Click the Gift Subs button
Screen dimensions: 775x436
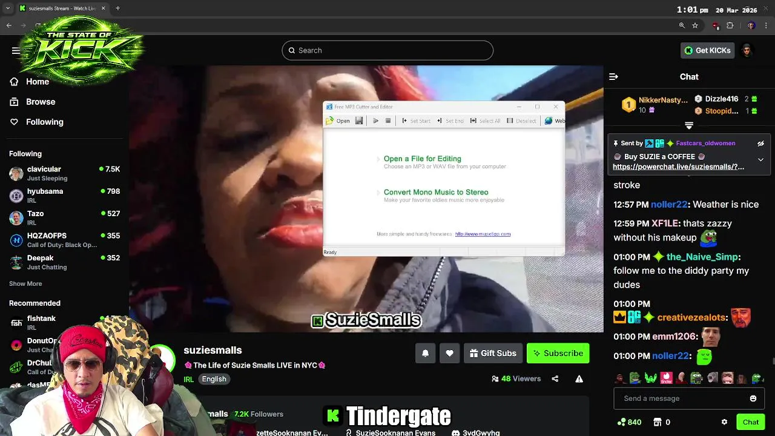coord(493,353)
